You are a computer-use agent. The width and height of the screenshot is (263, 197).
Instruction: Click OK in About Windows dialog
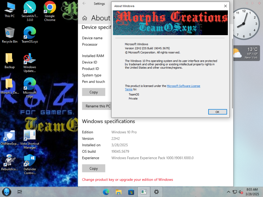click(217, 112)
